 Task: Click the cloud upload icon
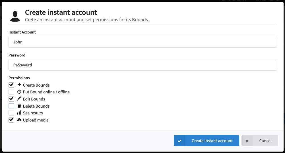coord(19,120)
